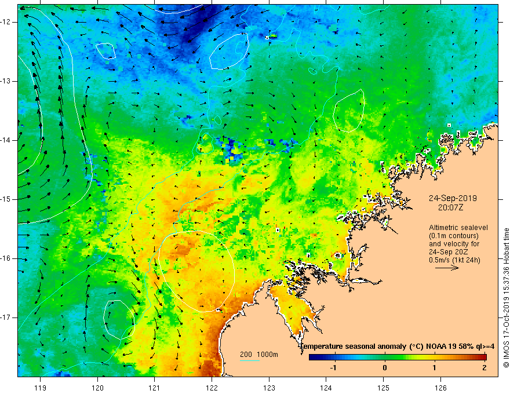The width and height of the screenshot is (510, 394).
Task: Click latitude axis label -13
Action: pos(6,81)
